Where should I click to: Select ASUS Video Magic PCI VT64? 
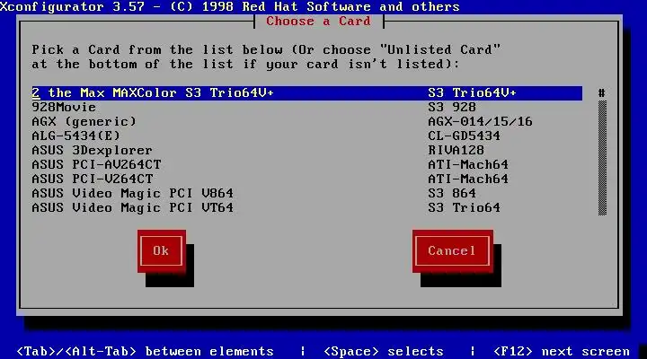point(307,207)
